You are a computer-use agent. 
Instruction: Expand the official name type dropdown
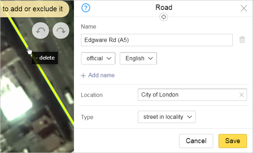click(98, 58)
